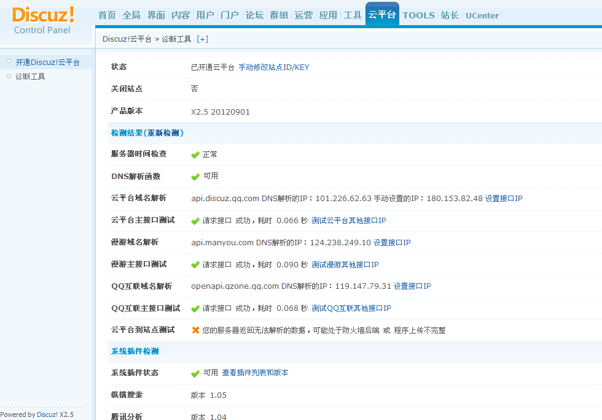Click green check icon for 漫游主接口测试
This screenshot has width=602, height=420.
[195, 265]
